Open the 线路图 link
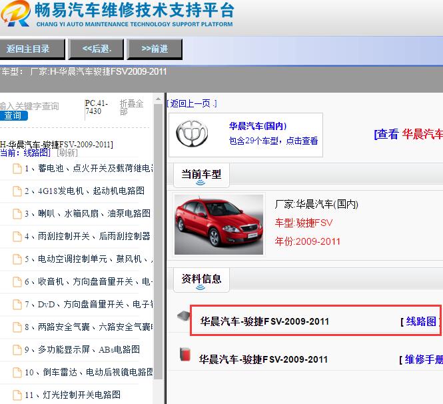443x404 pixels. 421,321
